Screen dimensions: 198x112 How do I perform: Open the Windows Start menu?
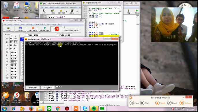pos(4,109)
